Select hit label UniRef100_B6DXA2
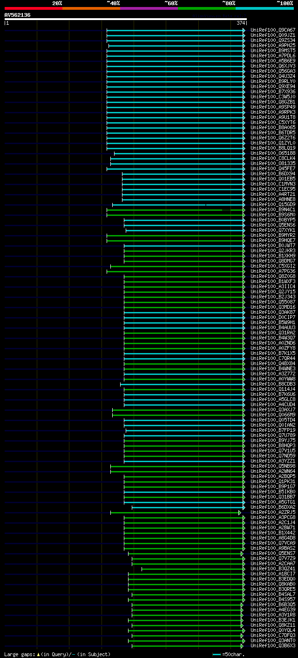 point(273,507)
